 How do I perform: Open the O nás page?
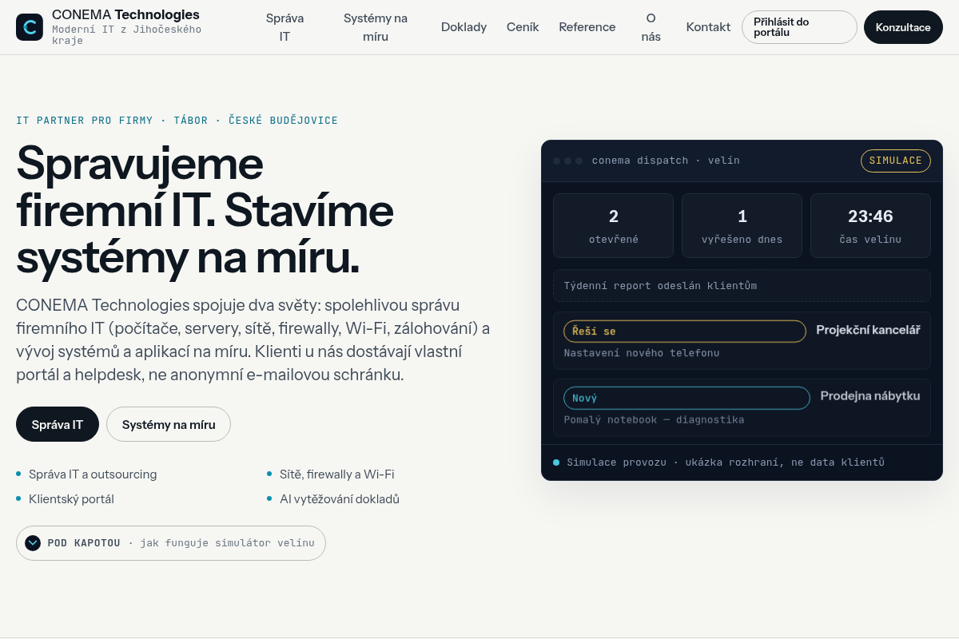pos(651,27)
